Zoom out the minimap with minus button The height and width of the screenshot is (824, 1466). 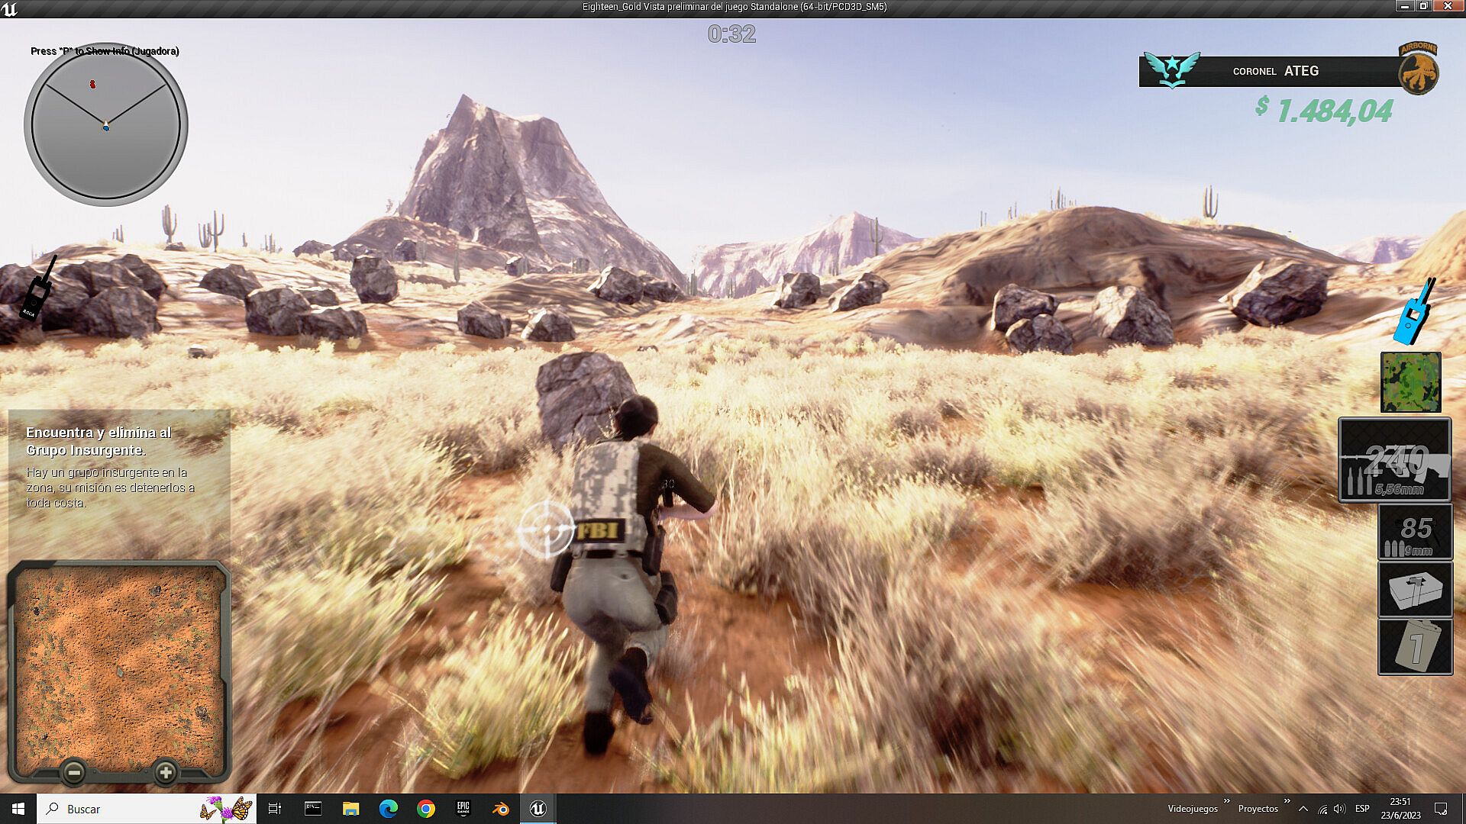coord(74,773)
